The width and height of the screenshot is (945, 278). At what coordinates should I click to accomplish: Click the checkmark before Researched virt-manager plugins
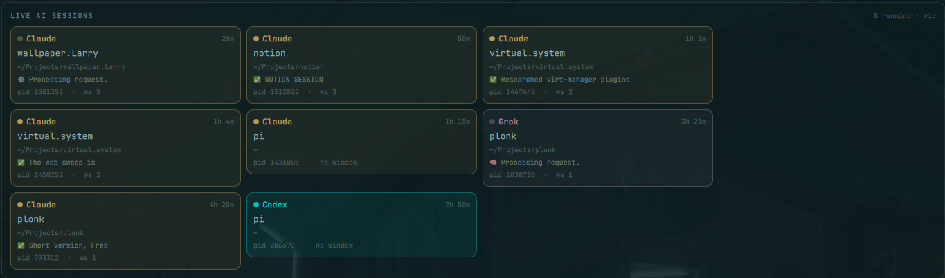tap(493, 80)
